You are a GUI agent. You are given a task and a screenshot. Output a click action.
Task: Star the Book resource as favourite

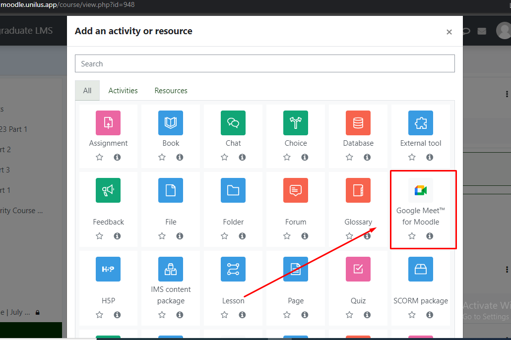pos(162,157)
